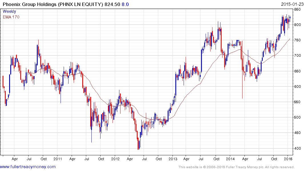307x171 pixels.
Task: Click the 600 price axis label
Action: pyautogui.click(x=297, y=87)
